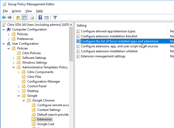The width and height of the screenshot is (174, 128).
Task: Expand Policies under Computer Configuration
Action: (x=9, y=34)
